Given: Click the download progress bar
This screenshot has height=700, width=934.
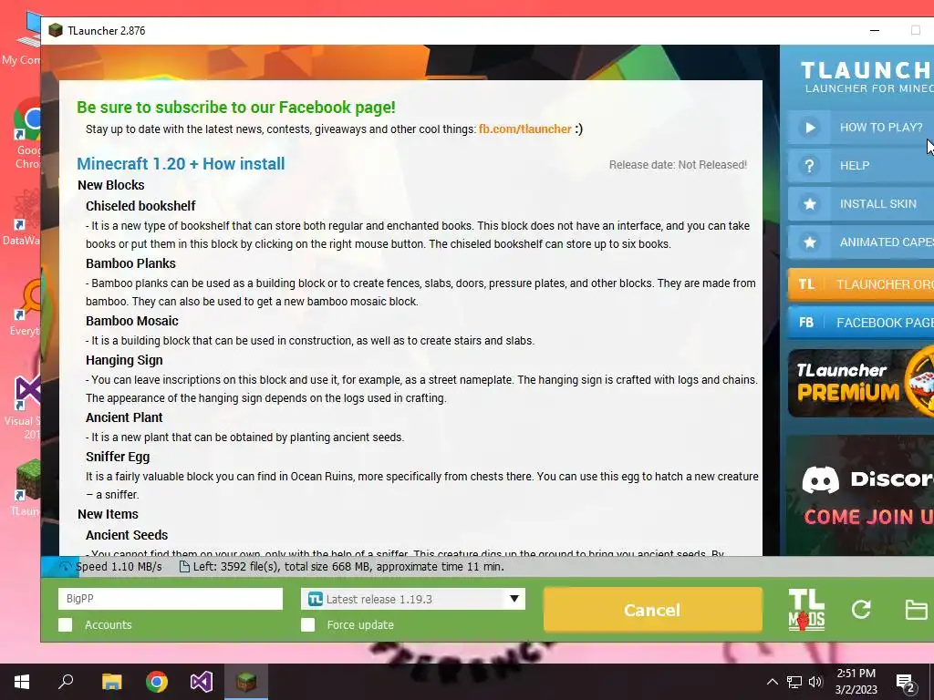Looking at the screenshot, I should click(x=487, y=567).
